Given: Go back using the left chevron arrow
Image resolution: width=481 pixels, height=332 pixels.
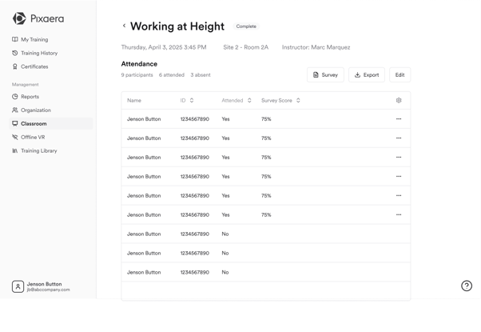Looking at the screenshot, I should pyautogui.click(x=124, y=26).
